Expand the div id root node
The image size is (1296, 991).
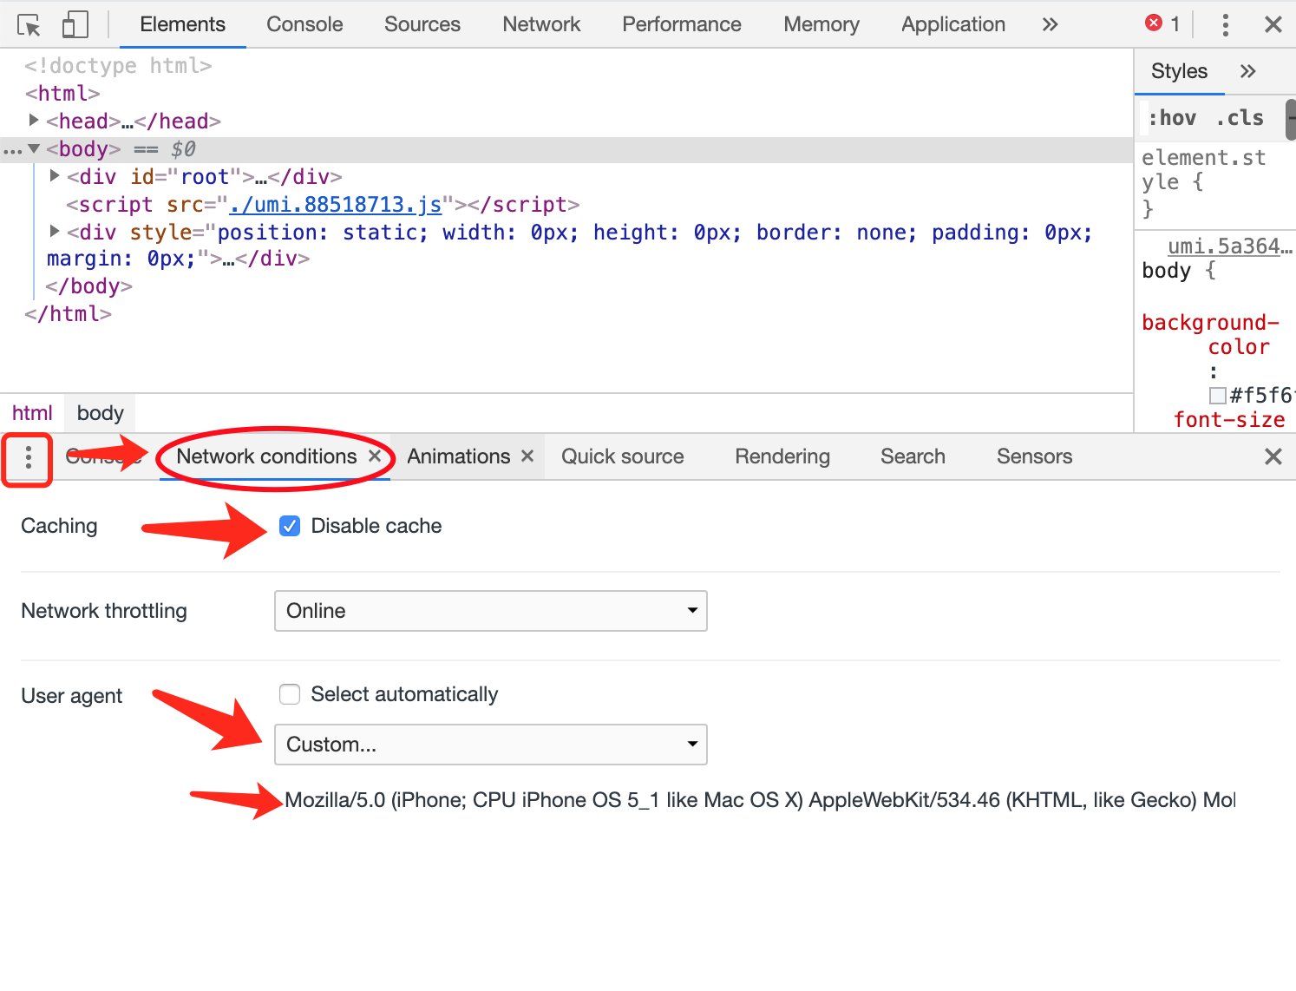(x=55, y=175)
